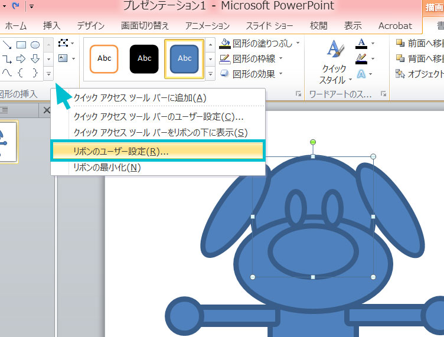The image size is (444, 337).
Task: Select the diagonal arrow line shape
Action: pos(7,45)
